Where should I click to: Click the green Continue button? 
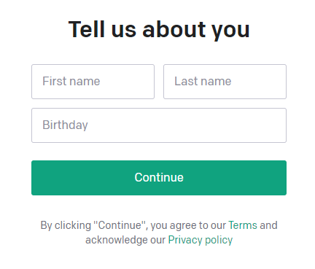point(159,178)
